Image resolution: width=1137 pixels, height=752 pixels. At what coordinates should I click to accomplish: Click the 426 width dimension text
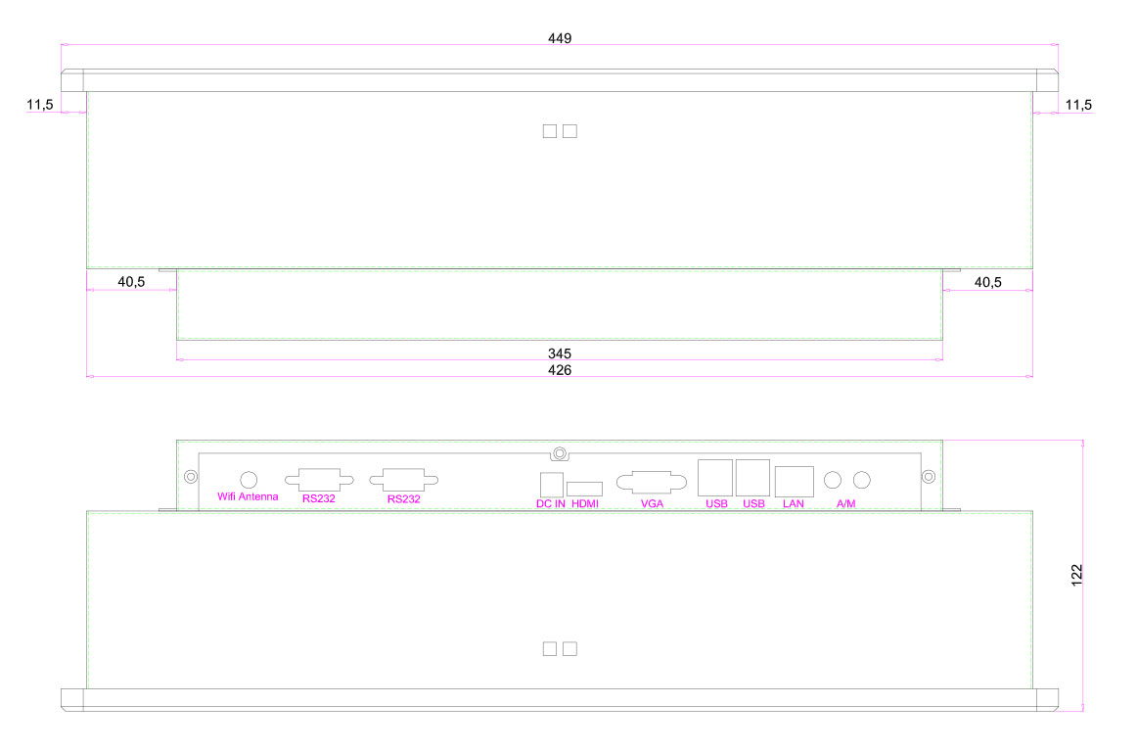click(560, 370)
